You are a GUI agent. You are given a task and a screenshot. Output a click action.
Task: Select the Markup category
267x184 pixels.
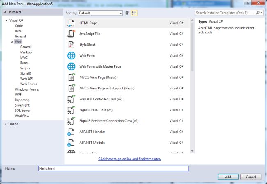(26, 52)
